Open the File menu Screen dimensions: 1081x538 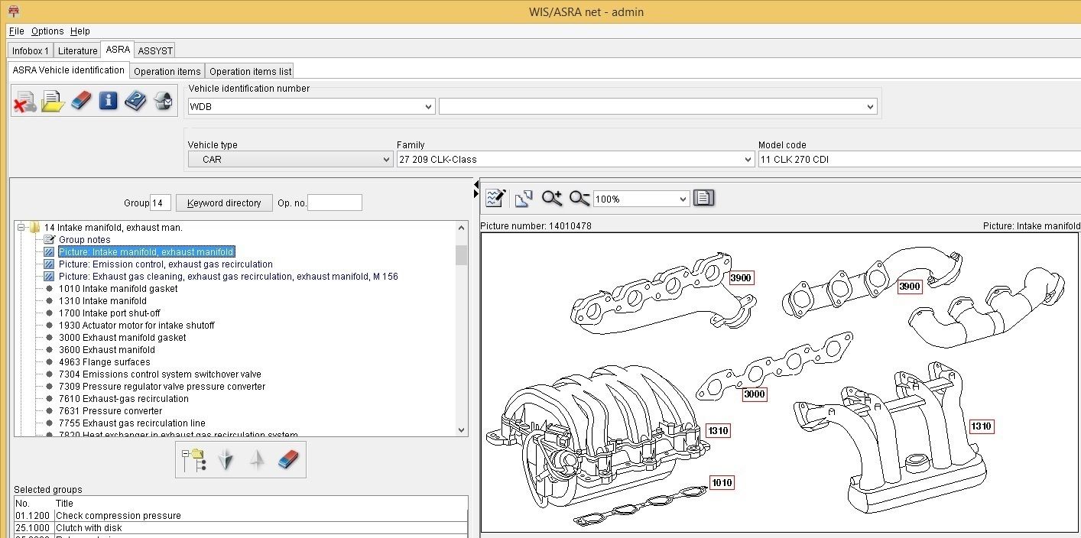[x=17, y=31]
